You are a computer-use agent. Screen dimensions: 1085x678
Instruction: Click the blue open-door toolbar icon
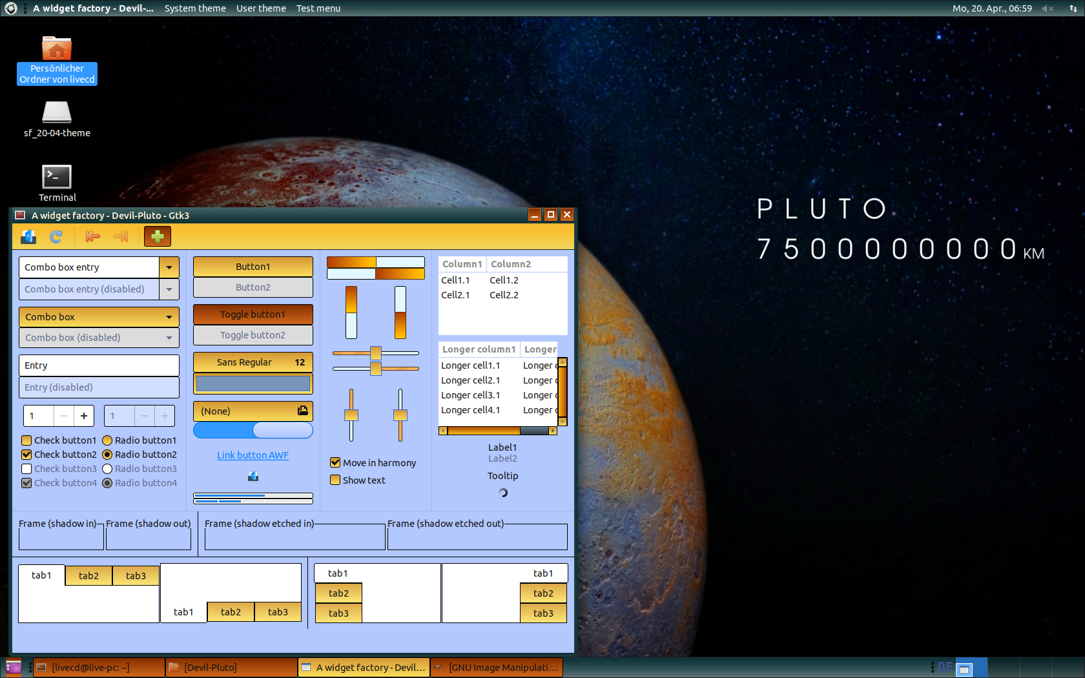(28, 237)
